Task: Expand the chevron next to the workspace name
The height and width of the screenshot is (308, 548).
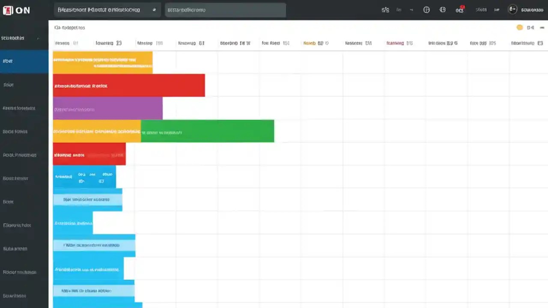Action: point(38,38)
